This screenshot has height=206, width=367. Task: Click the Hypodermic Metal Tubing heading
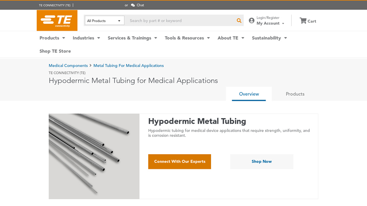coord(197,121)
